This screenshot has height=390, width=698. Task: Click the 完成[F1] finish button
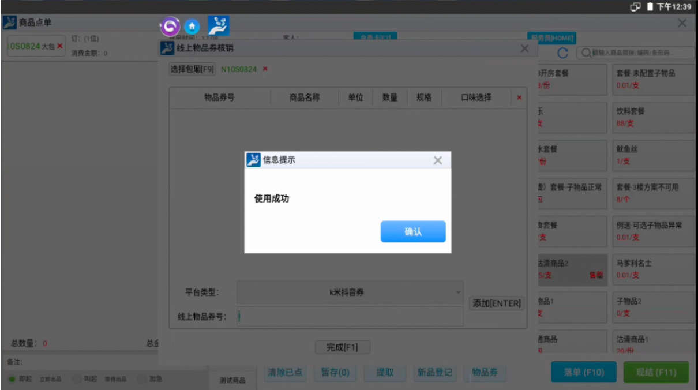(342, 347)
